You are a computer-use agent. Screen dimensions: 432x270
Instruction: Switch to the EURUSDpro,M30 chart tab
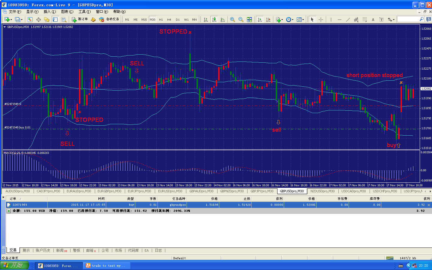click(170, 191)
